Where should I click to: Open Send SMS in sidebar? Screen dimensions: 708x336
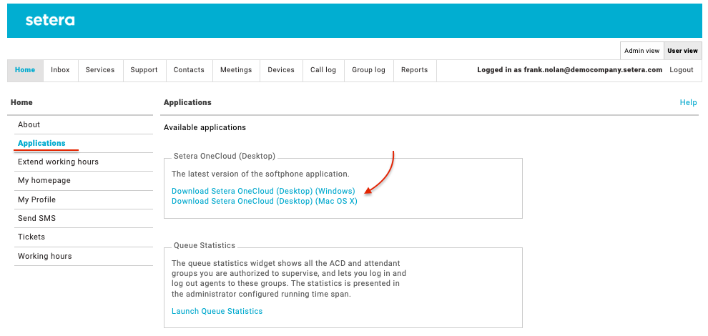[84, 218]
